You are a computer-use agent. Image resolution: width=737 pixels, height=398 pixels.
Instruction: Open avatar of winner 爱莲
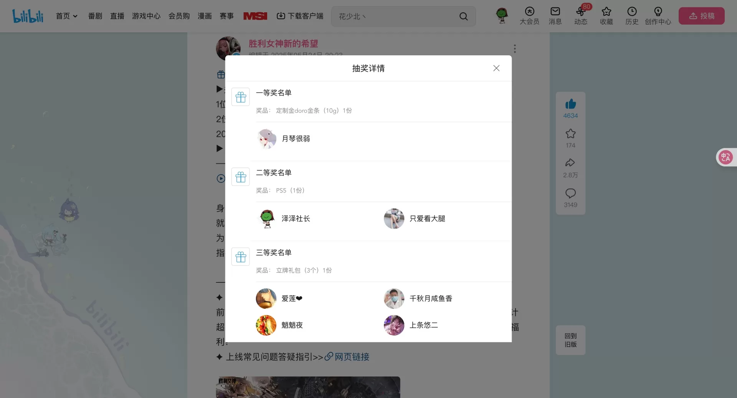266,298
